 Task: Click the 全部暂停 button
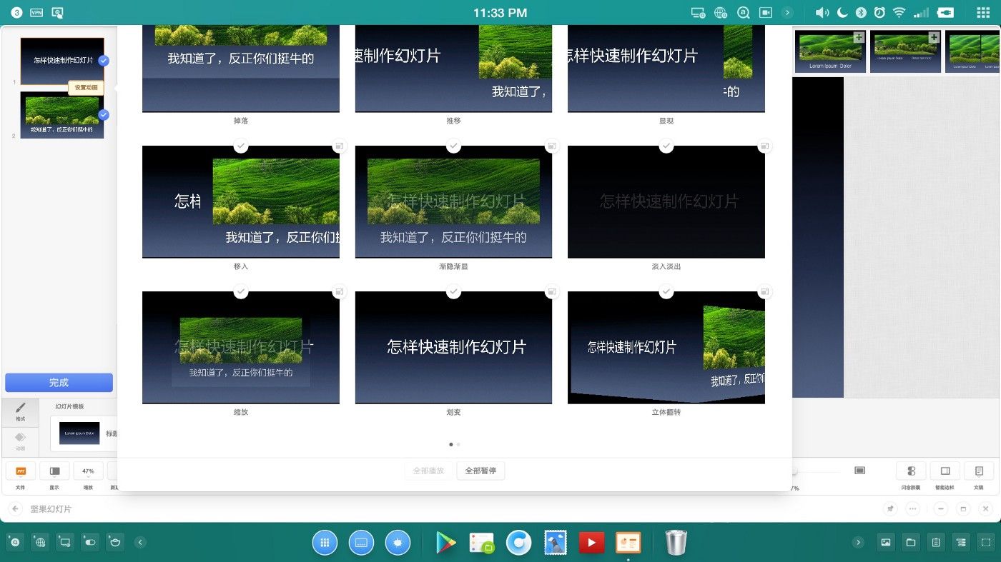[x=480, y=471]
